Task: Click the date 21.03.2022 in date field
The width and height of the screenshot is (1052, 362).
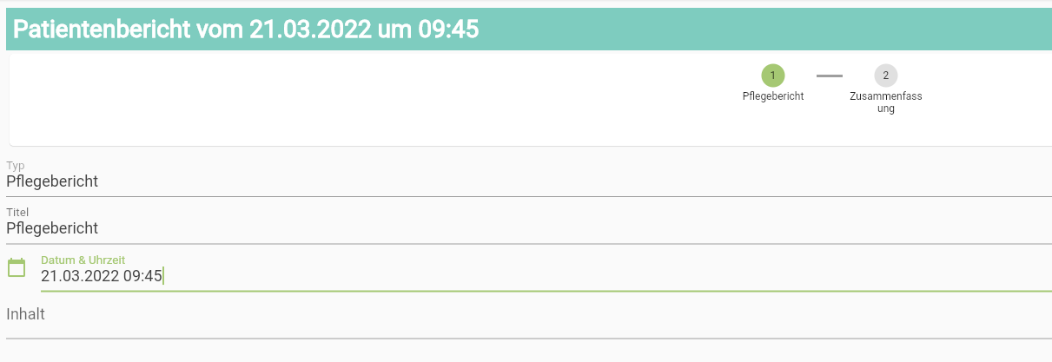Action: (79, 276)
